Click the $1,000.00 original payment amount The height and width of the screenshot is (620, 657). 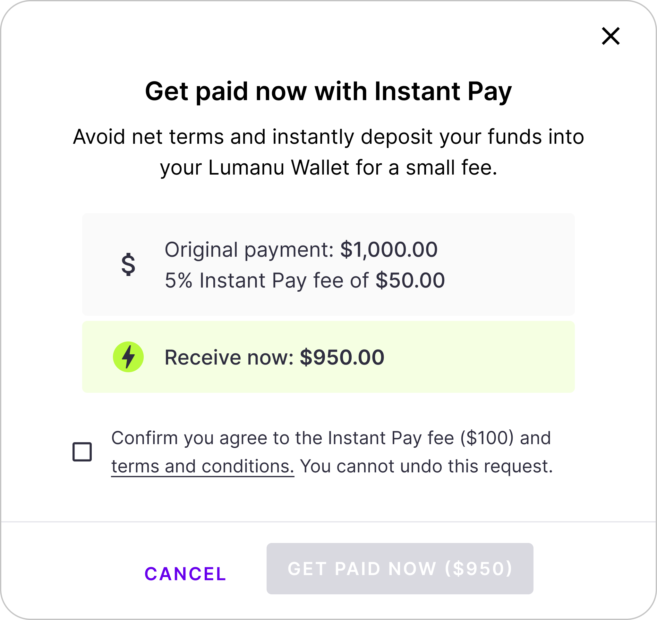tap(389, 250)
